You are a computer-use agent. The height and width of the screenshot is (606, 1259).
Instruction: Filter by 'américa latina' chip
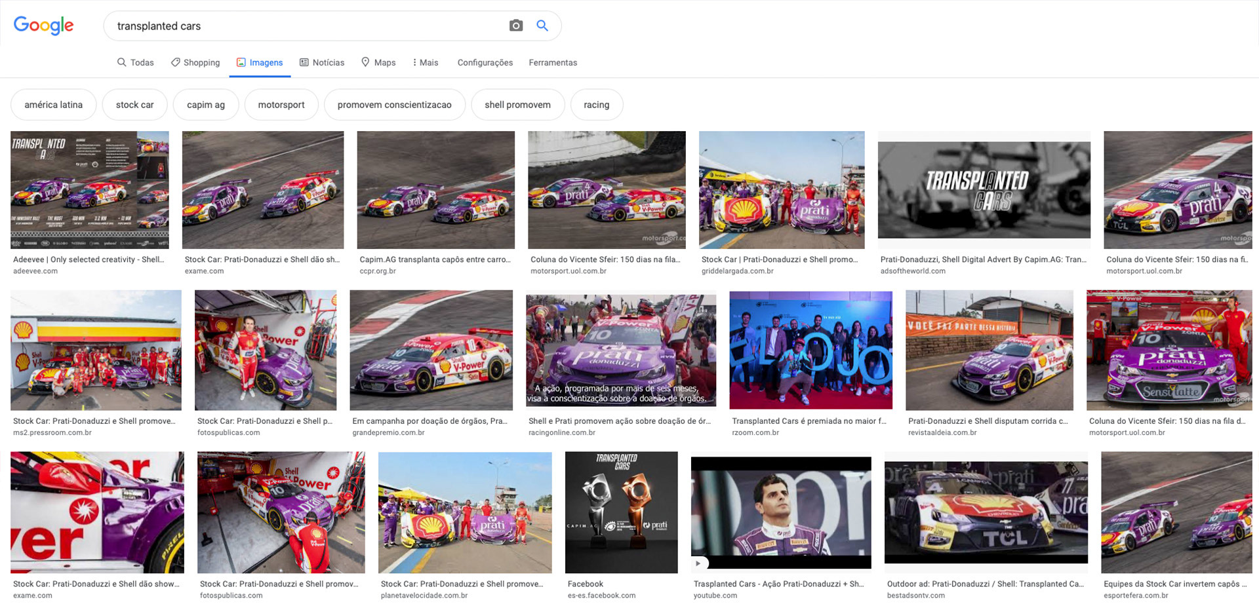coord(54,105)
